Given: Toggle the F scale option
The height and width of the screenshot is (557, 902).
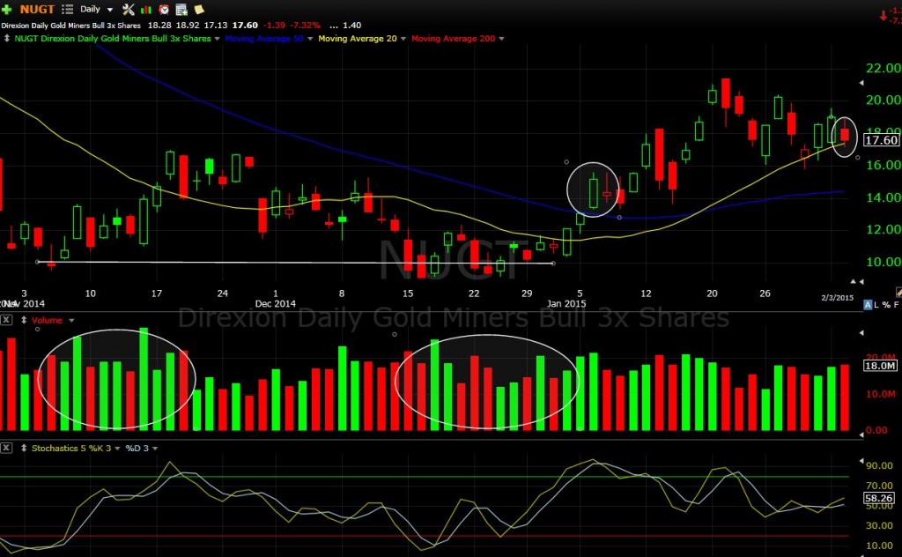Looking at the screenshot, I should [x=896, y=304].
